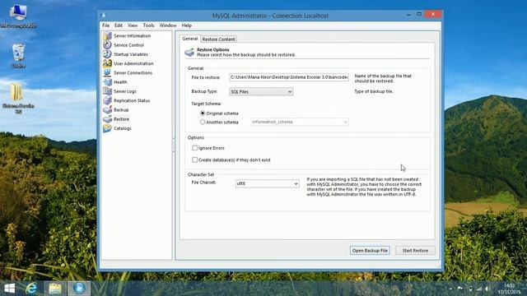
Task: Click the Action Center flag icon
Action: click(x=459, y=289)
